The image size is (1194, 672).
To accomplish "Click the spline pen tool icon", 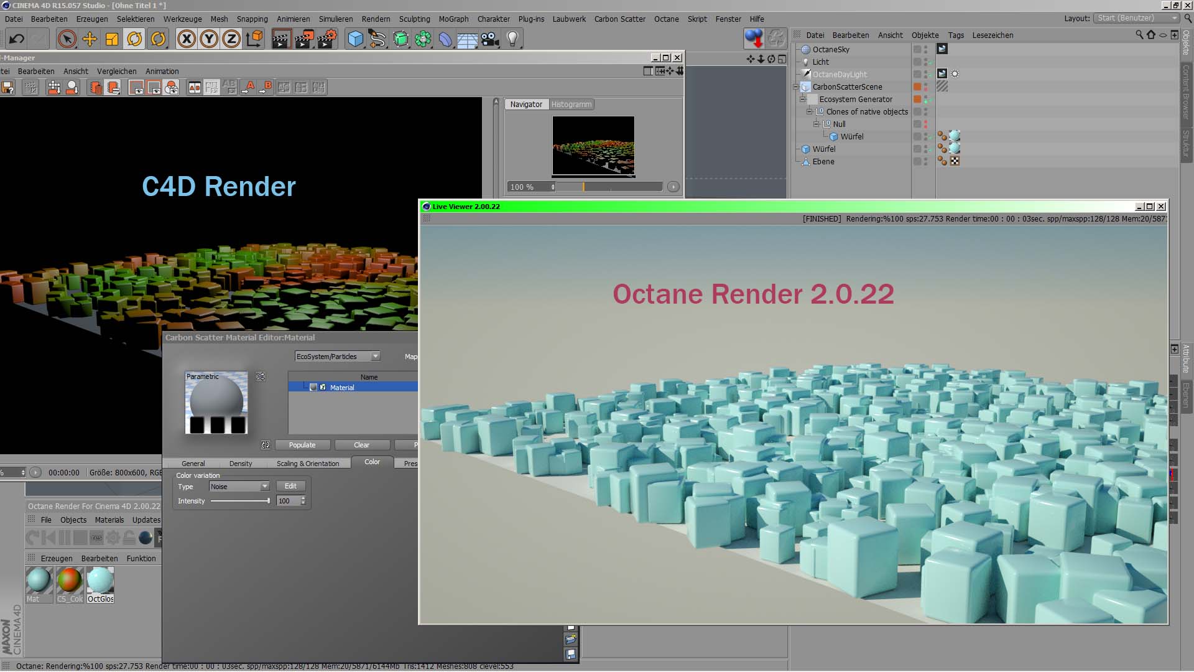I will point(377,39).
